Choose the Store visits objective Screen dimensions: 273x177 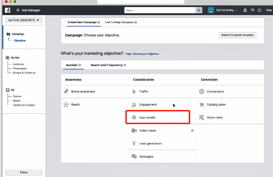pos(230,118)
